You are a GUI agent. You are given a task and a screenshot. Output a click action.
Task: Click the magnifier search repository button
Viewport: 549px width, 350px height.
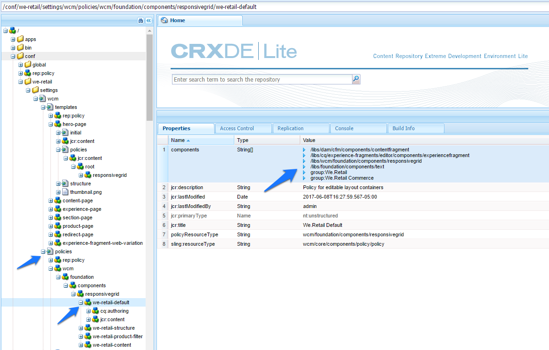[356, 79]
